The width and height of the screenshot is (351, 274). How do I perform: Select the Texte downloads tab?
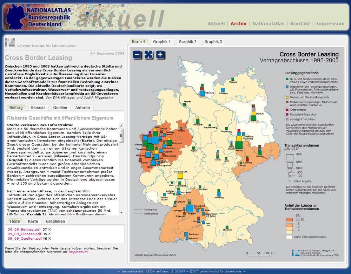click(14, 221)
